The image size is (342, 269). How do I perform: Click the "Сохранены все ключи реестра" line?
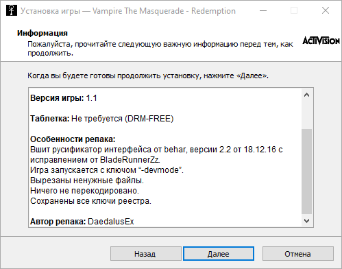tap(90, 201)
